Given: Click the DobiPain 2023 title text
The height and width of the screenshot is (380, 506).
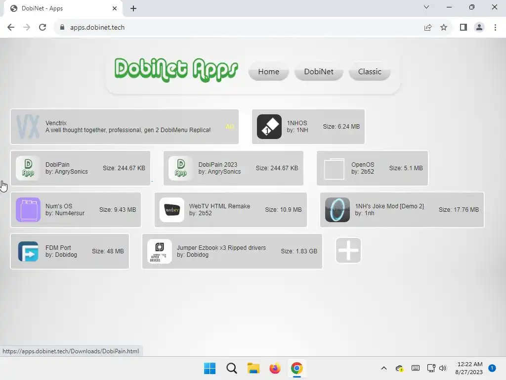Looking at the screenshot, I should (217, 164).
